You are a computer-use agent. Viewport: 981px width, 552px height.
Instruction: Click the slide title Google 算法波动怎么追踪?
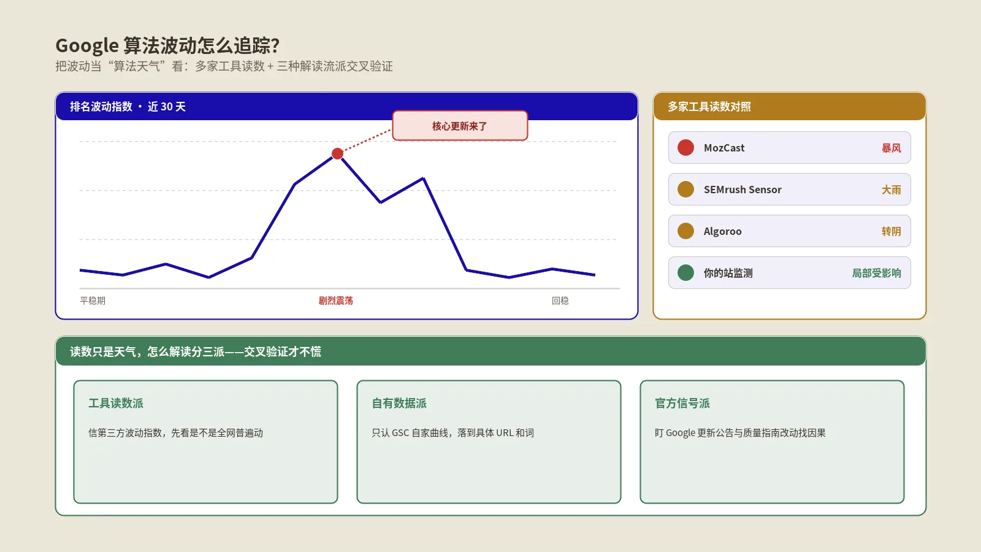point(167,45)
